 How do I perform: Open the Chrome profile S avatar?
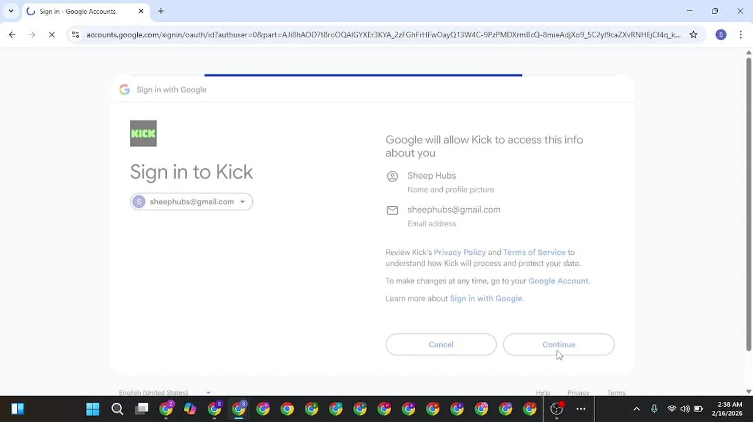click(721, 35)
